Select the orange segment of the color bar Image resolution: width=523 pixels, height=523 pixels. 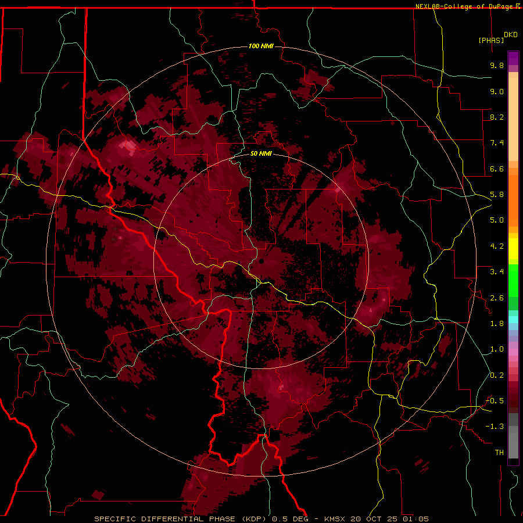pos(513,197)
